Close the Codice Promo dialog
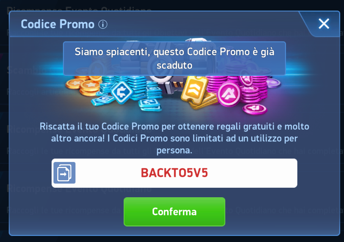 point(324,24)
